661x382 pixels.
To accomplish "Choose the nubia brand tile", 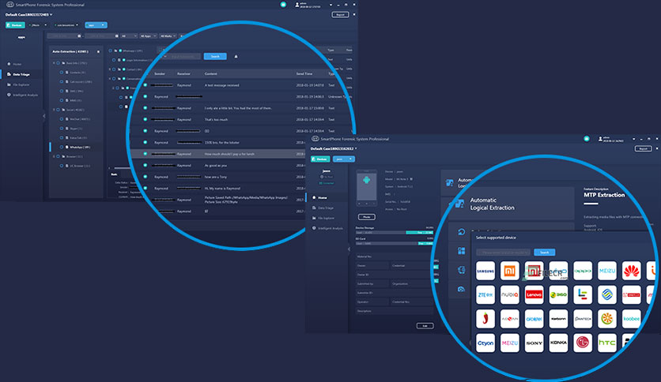I will [510, 295].
